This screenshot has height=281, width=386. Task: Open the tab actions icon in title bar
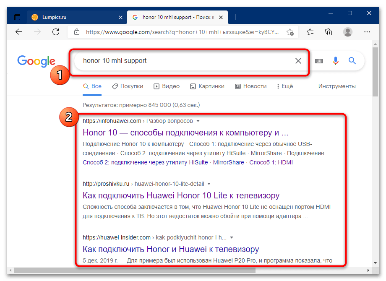pos(17,17)
